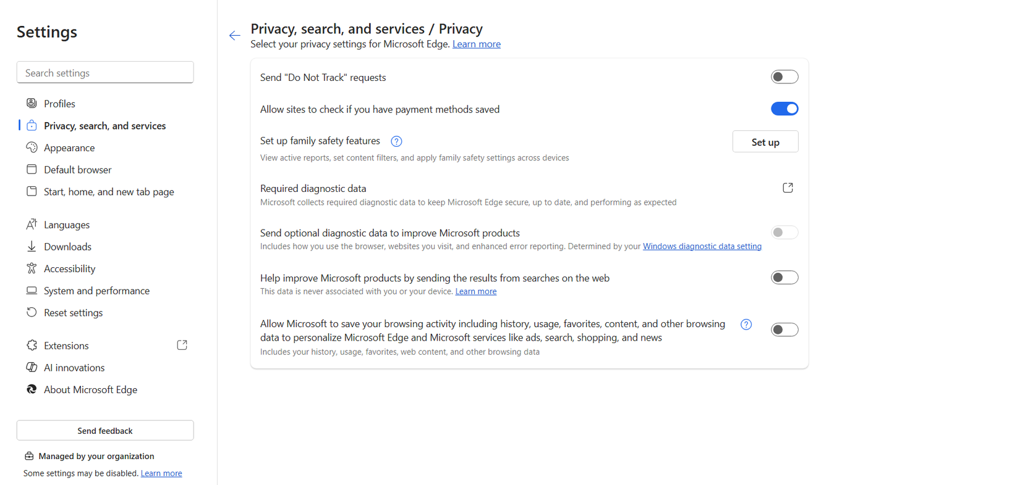
Task: Select the Profiles icon in the sidebar
Action: 32,103
